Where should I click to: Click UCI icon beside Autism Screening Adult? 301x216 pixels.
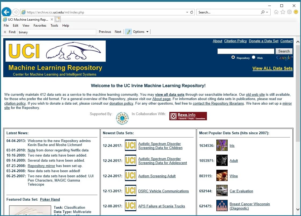[131, 175]
